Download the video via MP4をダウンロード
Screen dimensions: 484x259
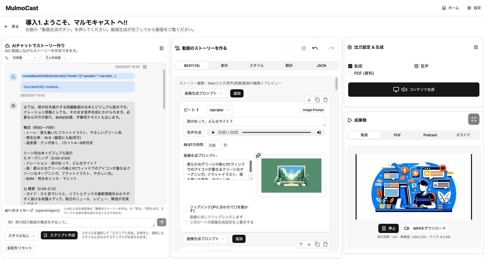pos(425,228)
